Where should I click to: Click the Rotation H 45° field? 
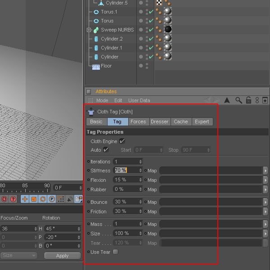coord(63,229)
